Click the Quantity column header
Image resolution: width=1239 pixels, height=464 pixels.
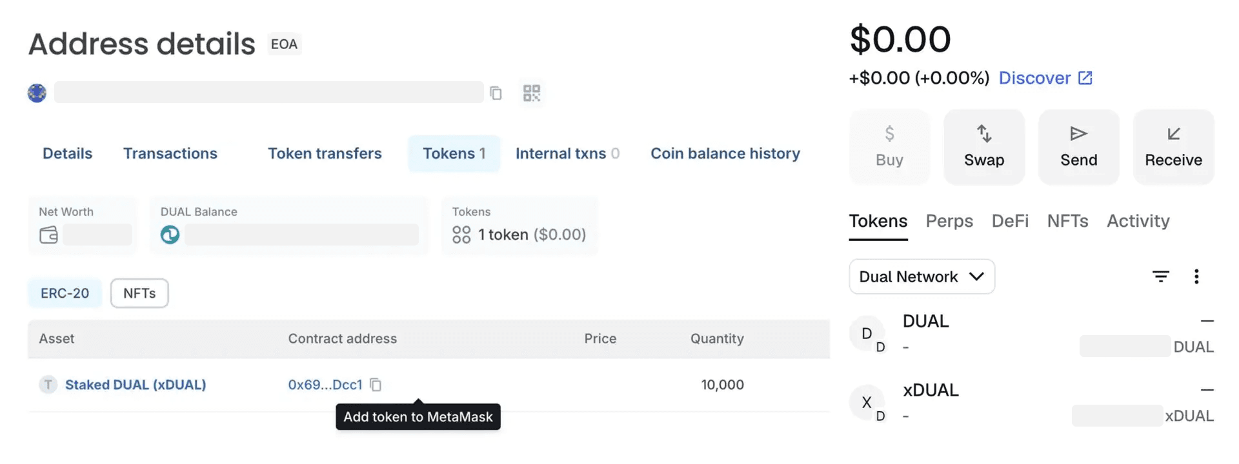717,338
